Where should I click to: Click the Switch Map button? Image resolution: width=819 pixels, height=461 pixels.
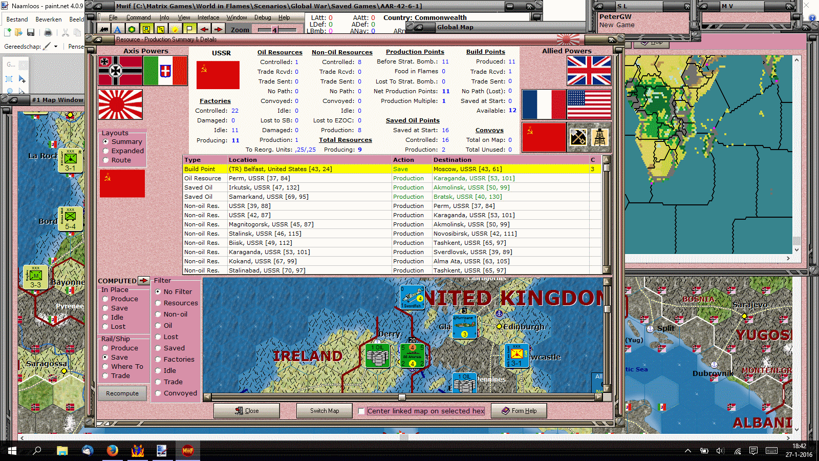point(325,411)
